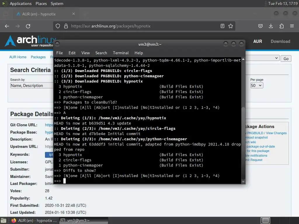Expand the Per page 50 dropdown
299x224 pixels.
coord(257,85)
